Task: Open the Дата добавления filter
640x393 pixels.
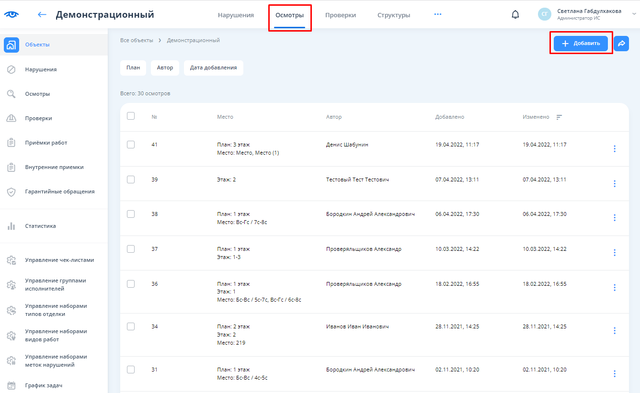Action: 213,68
